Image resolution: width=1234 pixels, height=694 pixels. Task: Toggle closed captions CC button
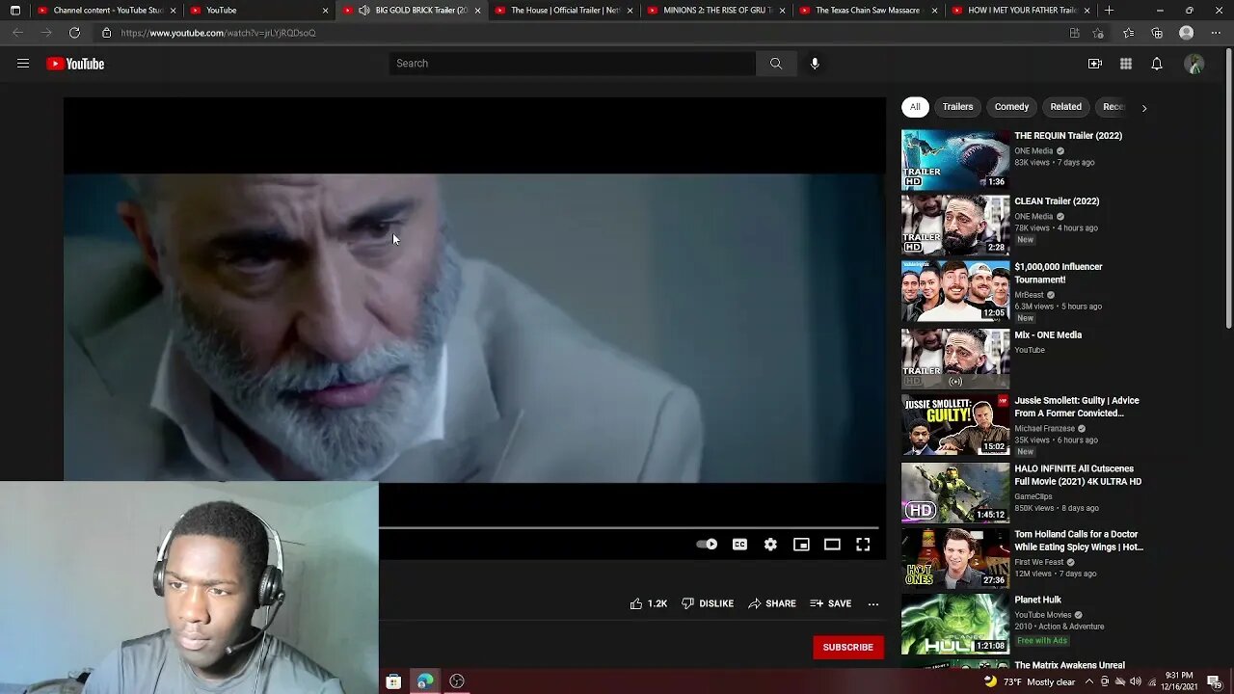(x=739, y=545)
